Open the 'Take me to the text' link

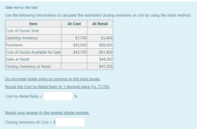coord(21,8)
